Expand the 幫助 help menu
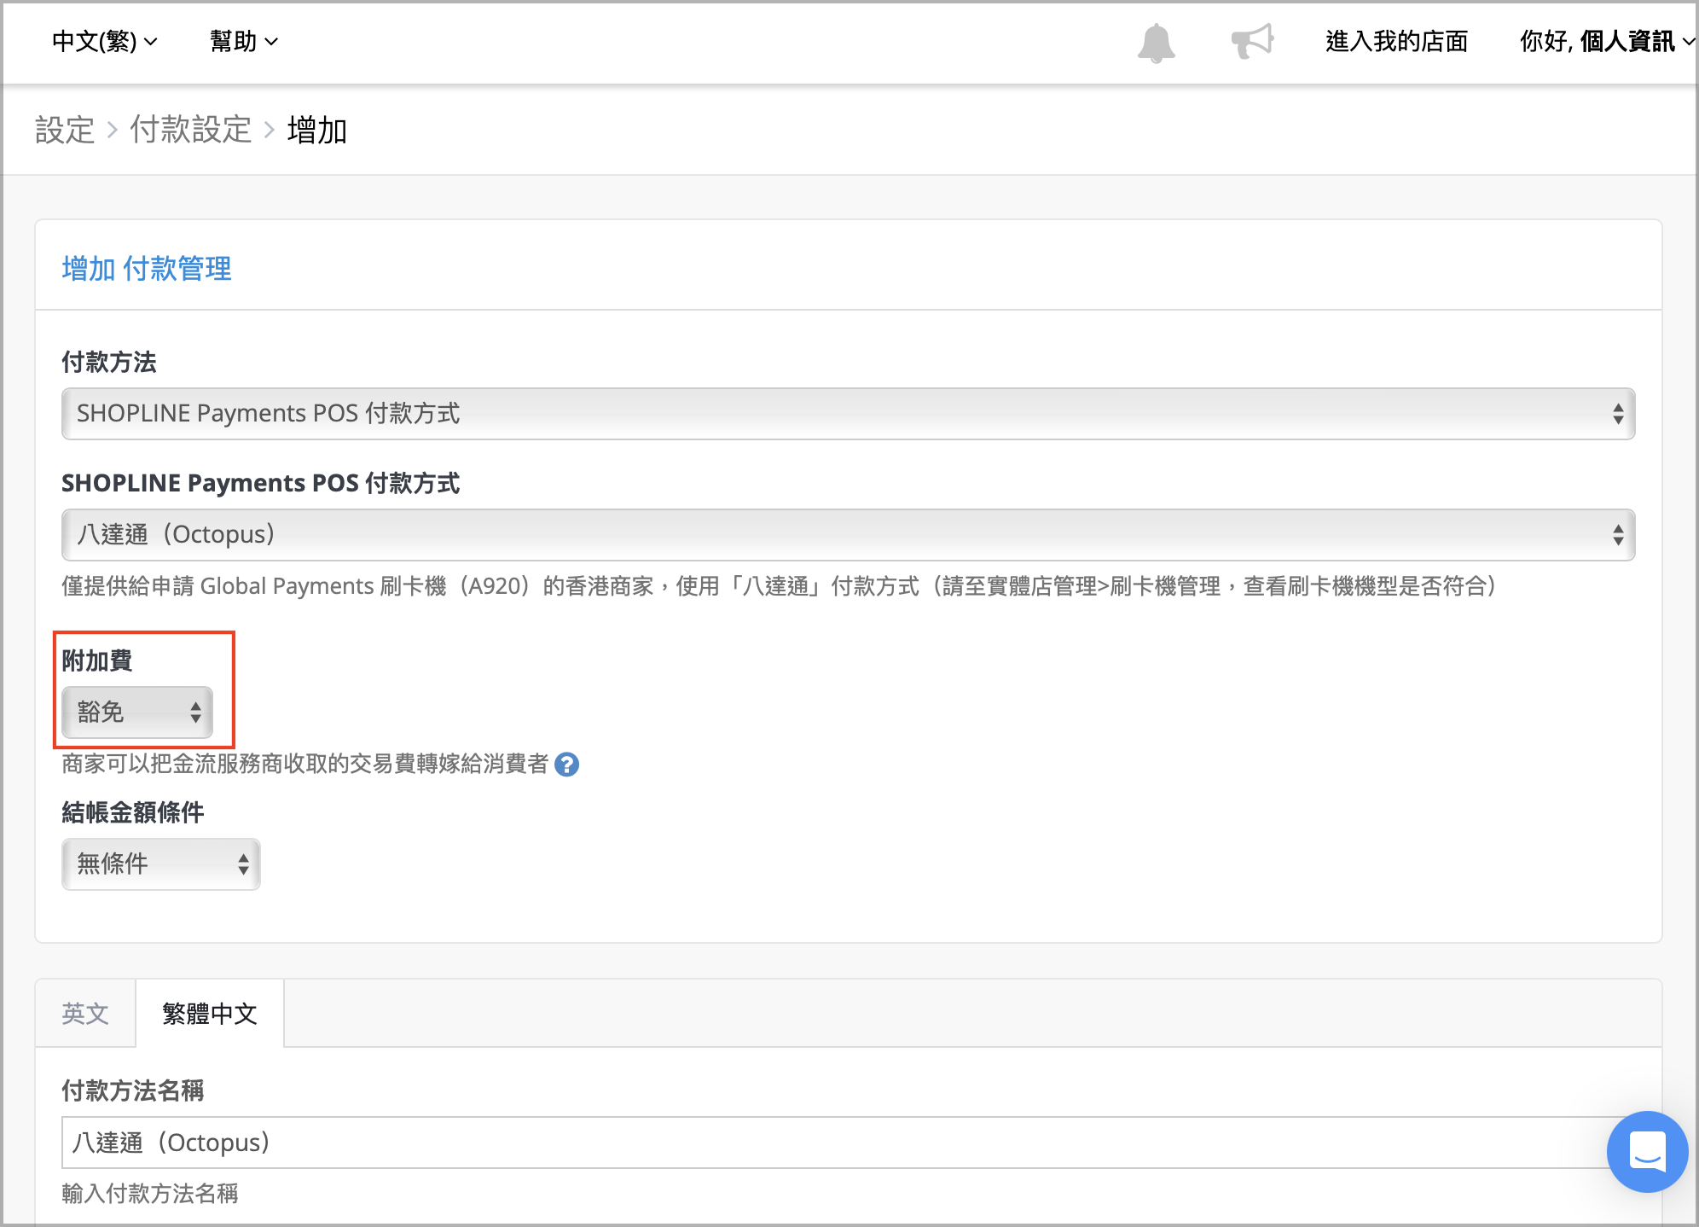1699x1227 pixels. tap(243, 41)
